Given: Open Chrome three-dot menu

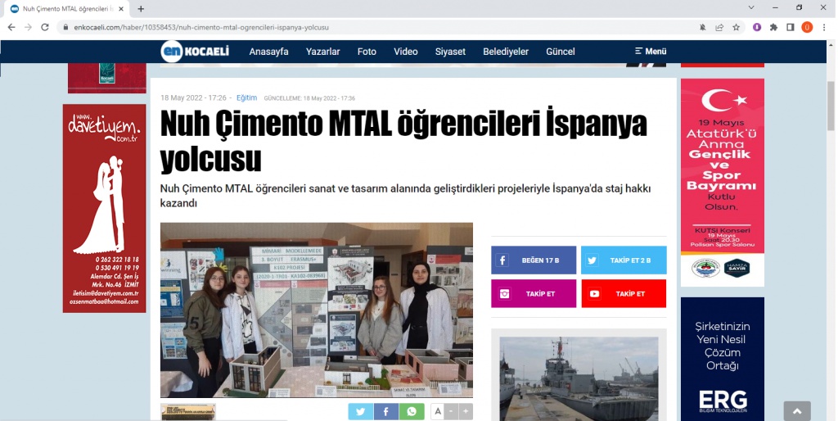Looking at the screenshot, I should pyautogui.click(x=824, y=27).
